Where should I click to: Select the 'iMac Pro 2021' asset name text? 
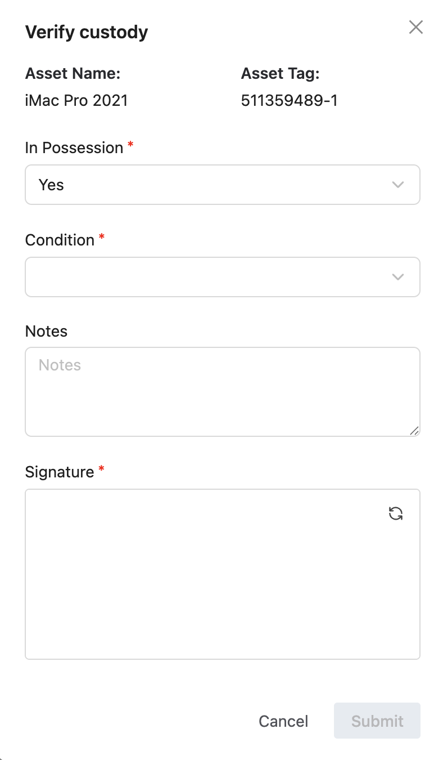(x=77, y=101)
